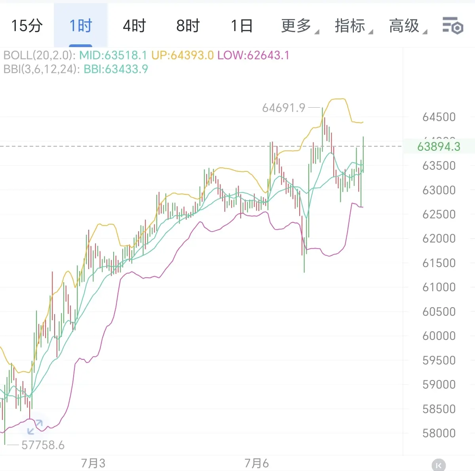Switch to the 8时 timeframe

[x=188, y=26]
